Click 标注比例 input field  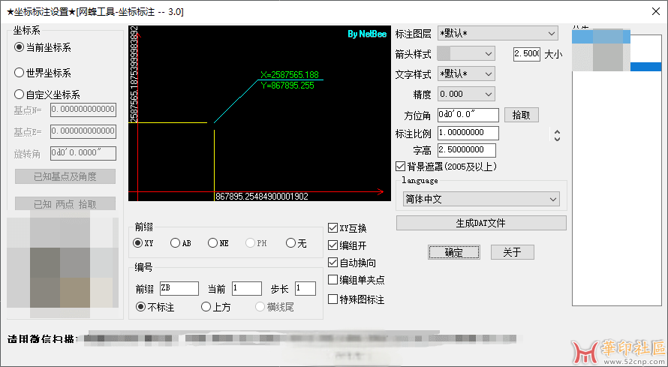(468, 133)
